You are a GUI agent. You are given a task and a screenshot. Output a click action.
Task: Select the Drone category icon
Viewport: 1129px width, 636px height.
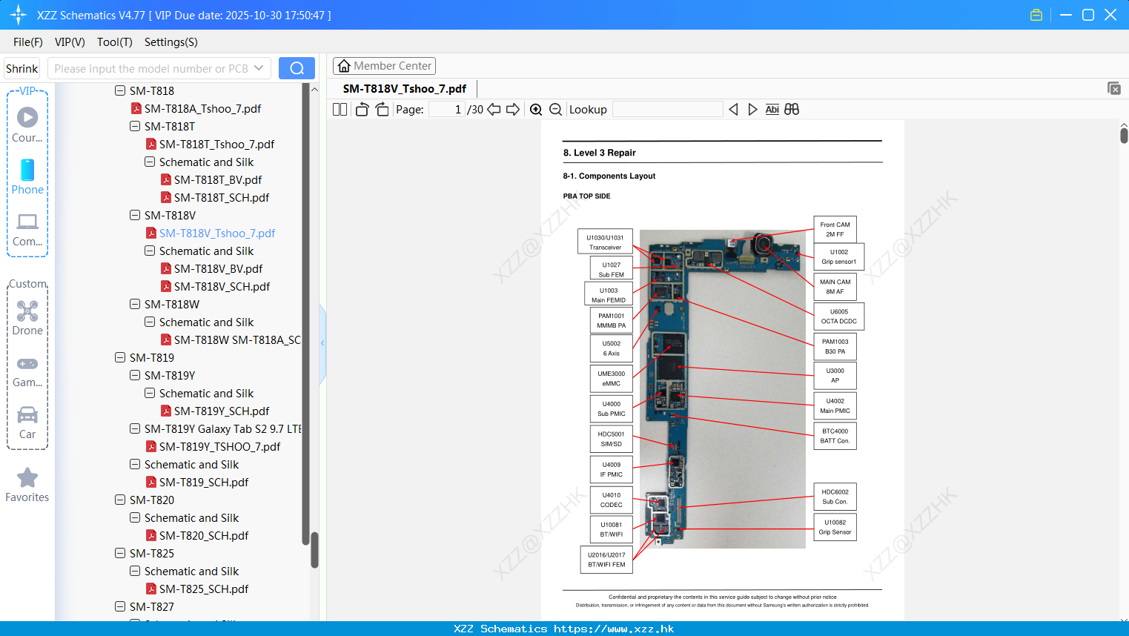pyautogui.click(x=27, y=318)
